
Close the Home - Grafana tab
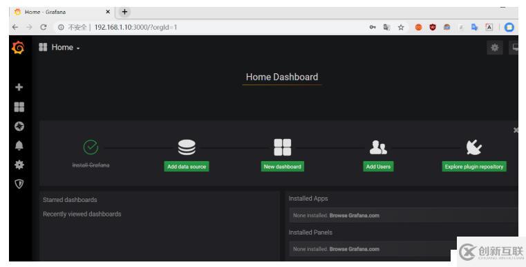point(108,12)
